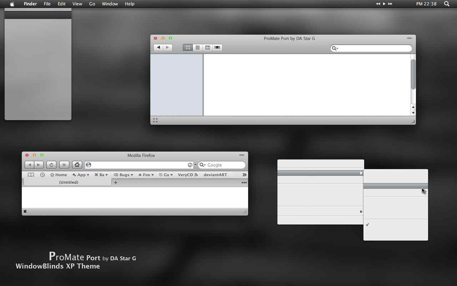Go forward in the ProMate Port window
457x286 pixels.
(x=167, y=48)
